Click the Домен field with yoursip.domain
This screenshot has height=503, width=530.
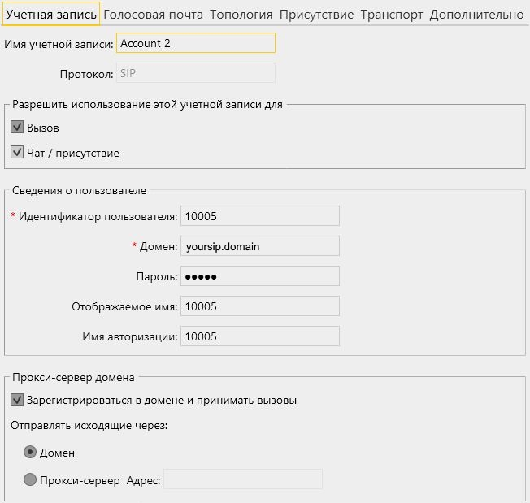click(259, 246)
